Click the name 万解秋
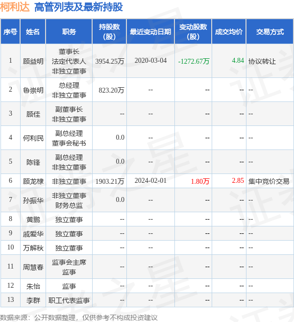The image size is (294, 322). point(33,248)
